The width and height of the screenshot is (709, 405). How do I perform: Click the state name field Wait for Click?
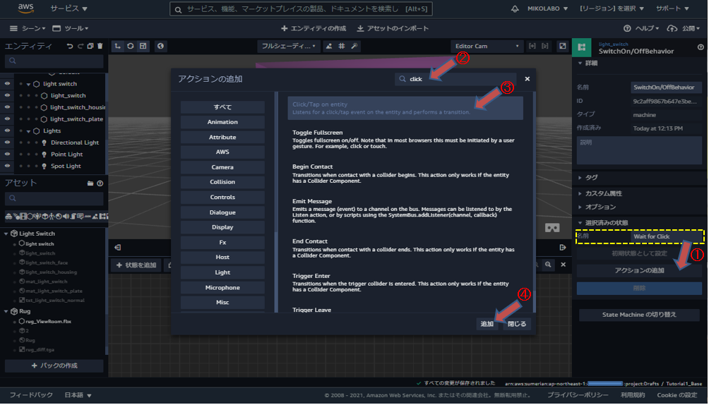(x=666, y=236)
